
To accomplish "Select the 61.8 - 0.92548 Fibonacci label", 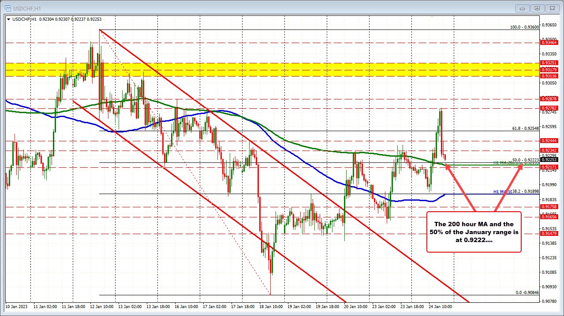I will 525,129.
